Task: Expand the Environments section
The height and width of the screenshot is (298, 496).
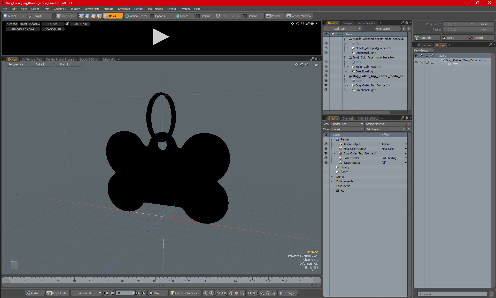Action: click(x=331, y=181)
